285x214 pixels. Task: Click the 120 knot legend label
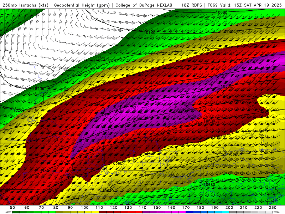tap(114, 208)
